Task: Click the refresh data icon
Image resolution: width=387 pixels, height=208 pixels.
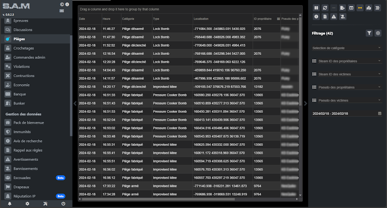Action: pos(325,8)
